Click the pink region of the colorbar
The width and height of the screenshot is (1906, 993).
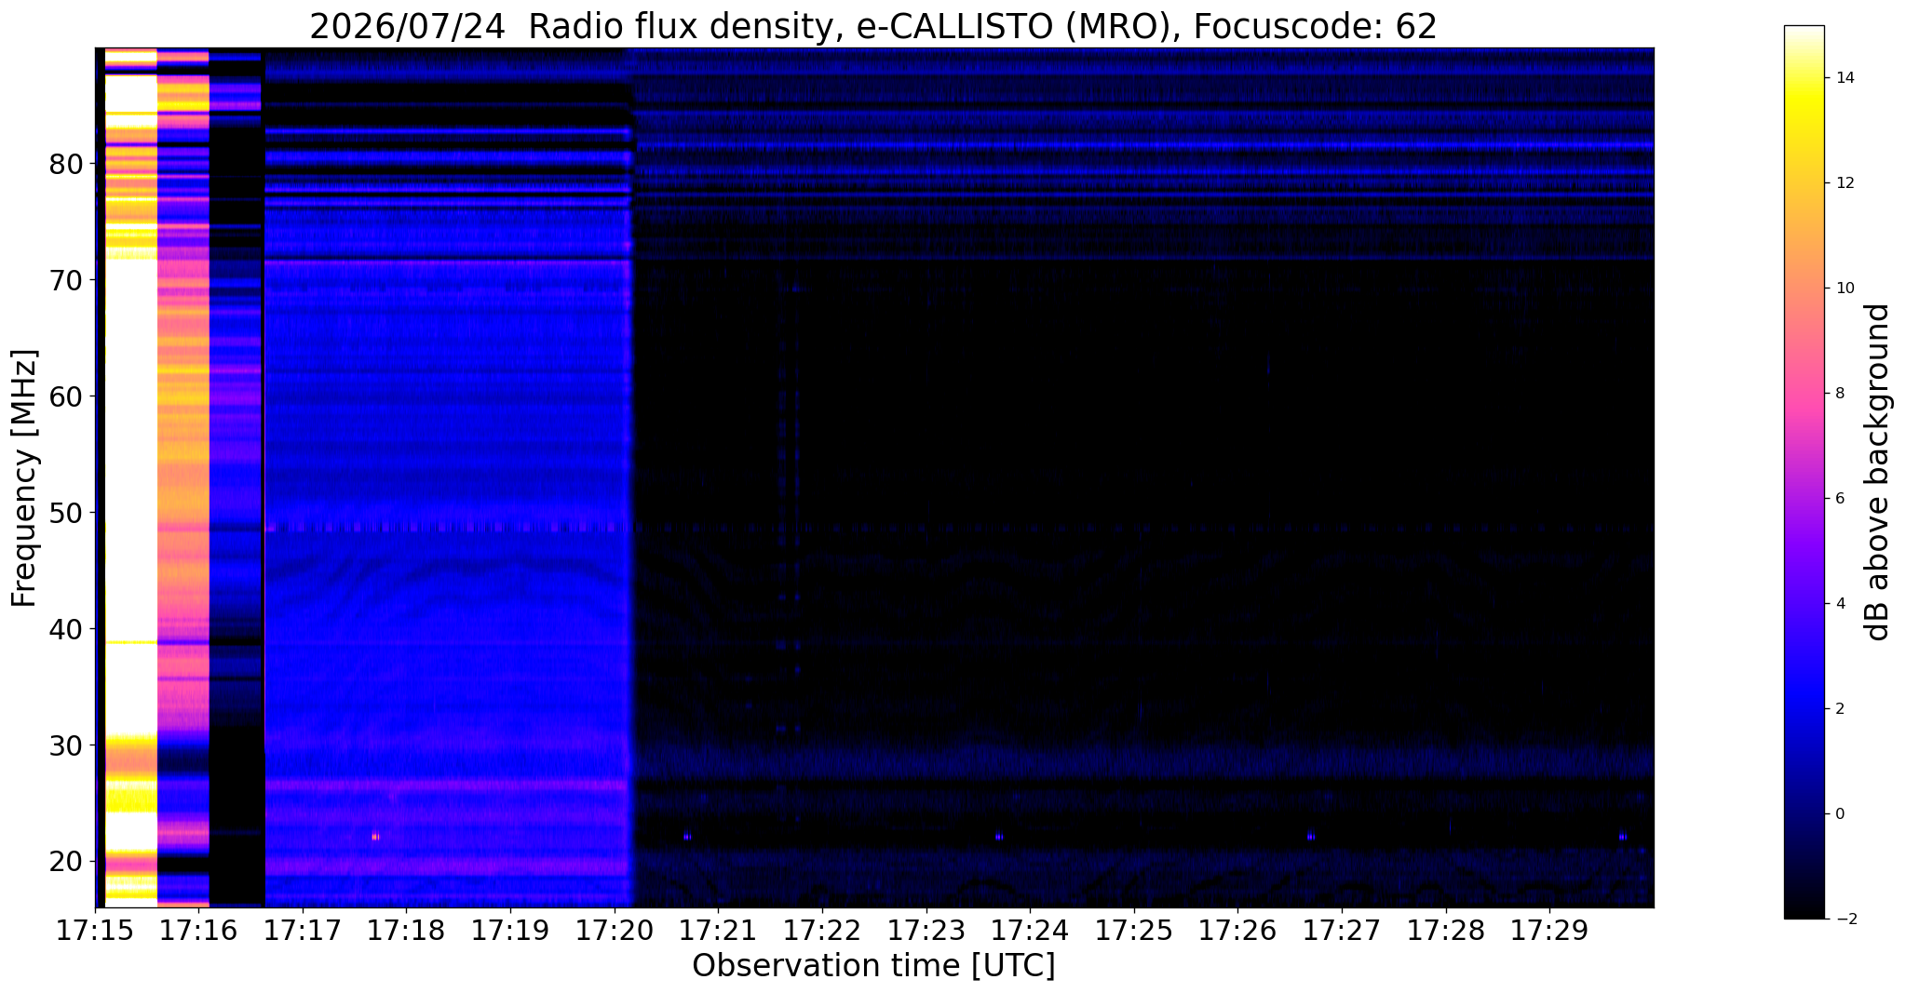pyautogui.click(x=1804, y=391)
